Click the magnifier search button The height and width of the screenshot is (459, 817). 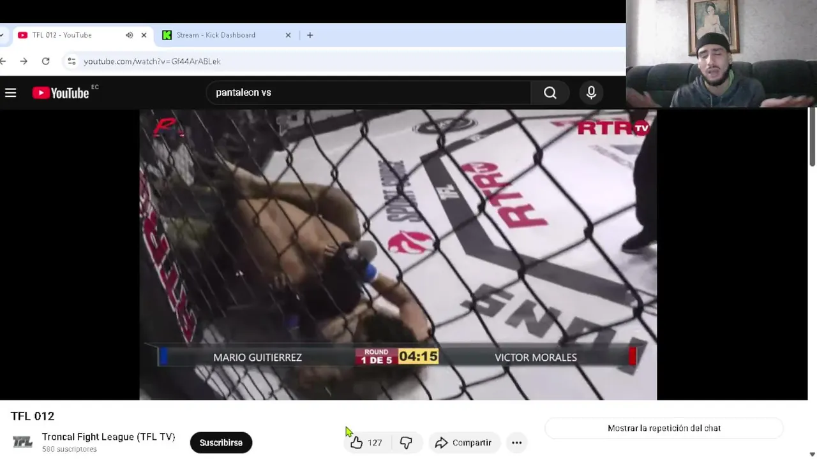click(x=550, y=93)
